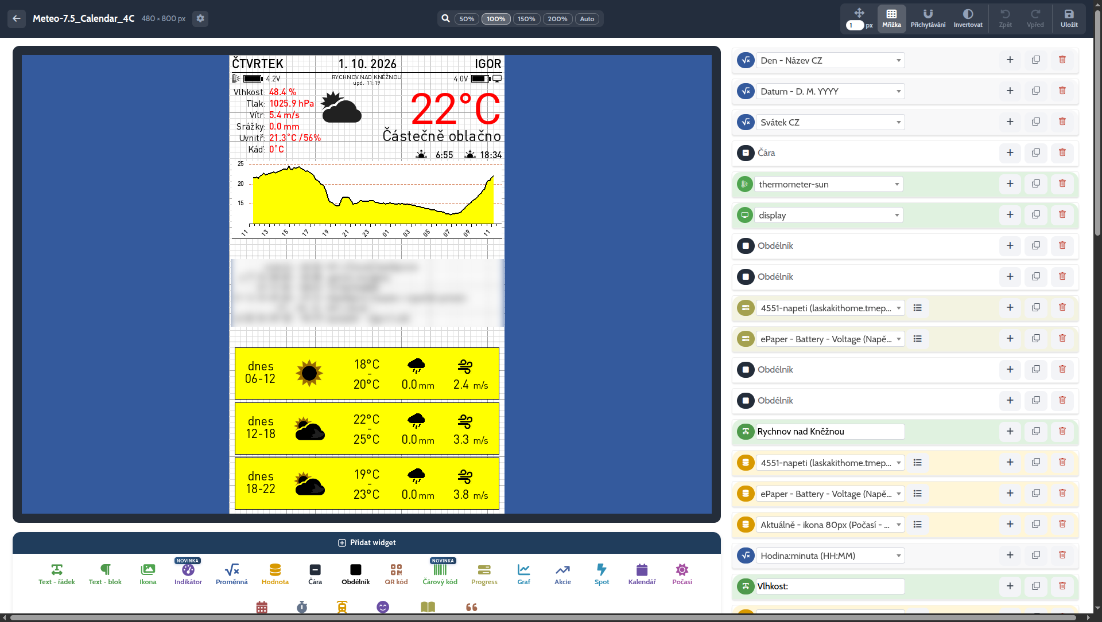Set zoom to 50%

pos(467,19)
